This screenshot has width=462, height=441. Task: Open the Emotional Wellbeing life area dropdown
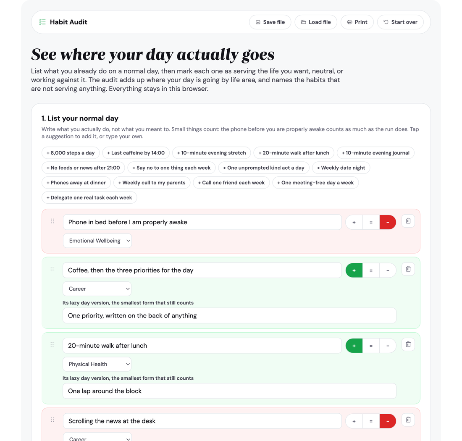97,241
